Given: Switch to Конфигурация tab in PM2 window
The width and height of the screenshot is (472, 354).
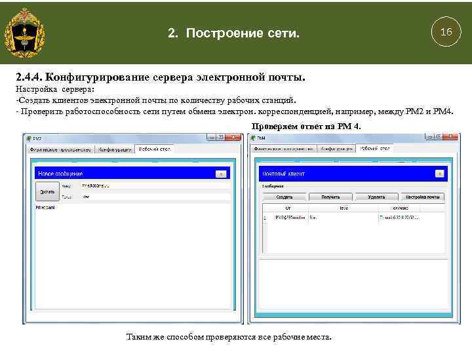Looking at the screenshot, I should 115,149.
